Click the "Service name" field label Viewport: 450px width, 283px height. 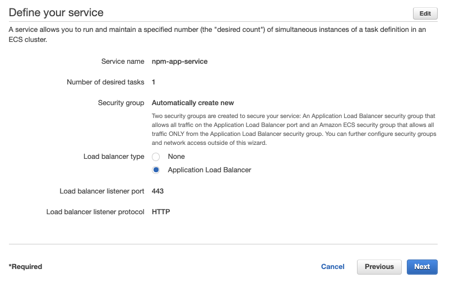123,62
